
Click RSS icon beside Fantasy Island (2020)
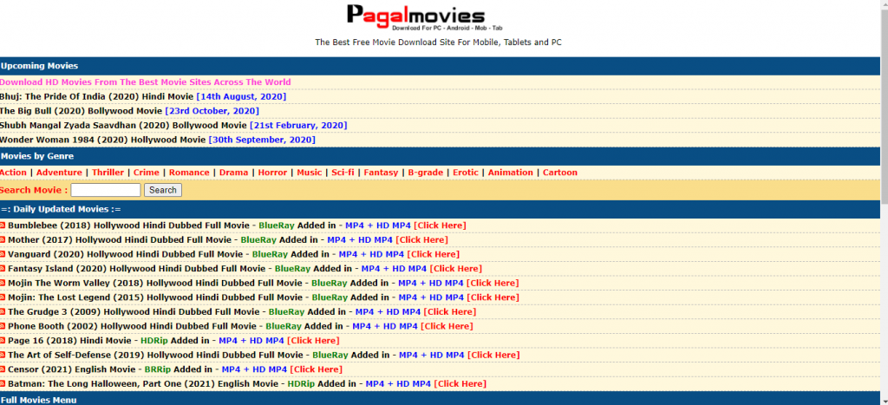coord(3,269)
